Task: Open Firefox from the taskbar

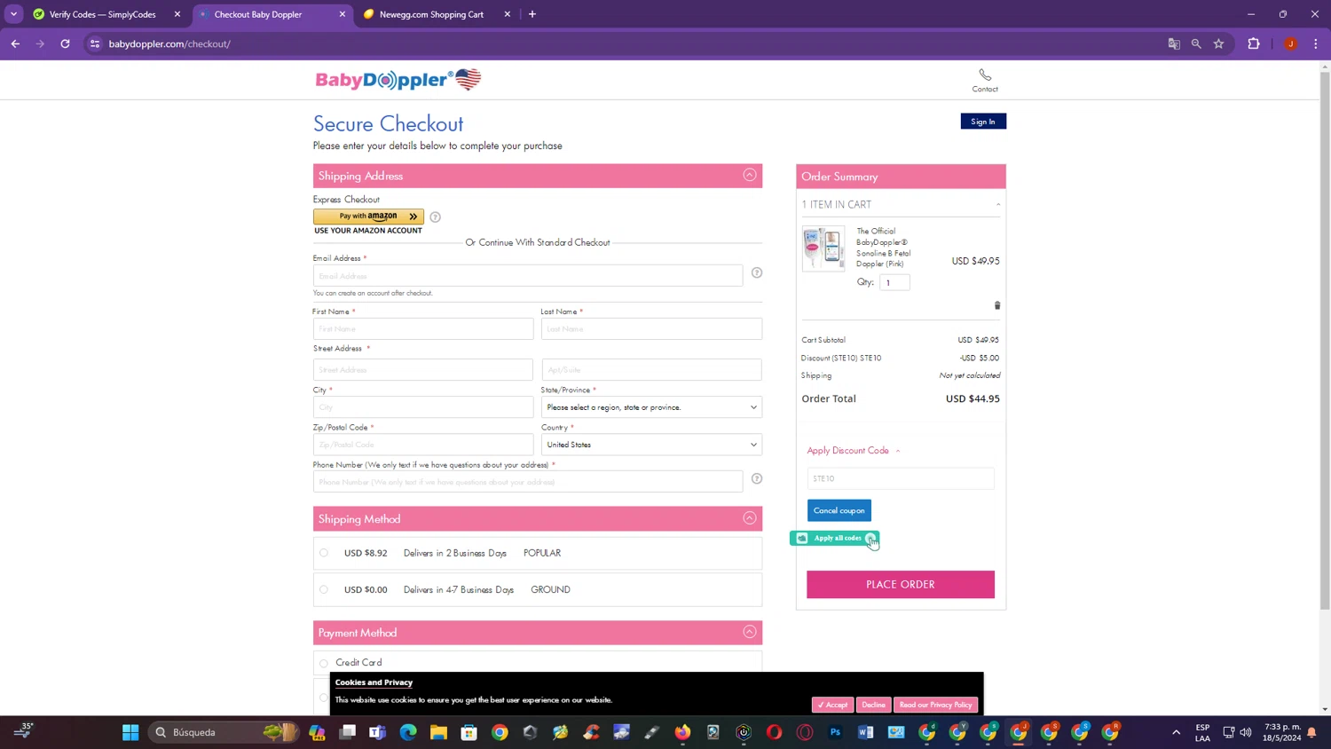Action: (682, 732)
